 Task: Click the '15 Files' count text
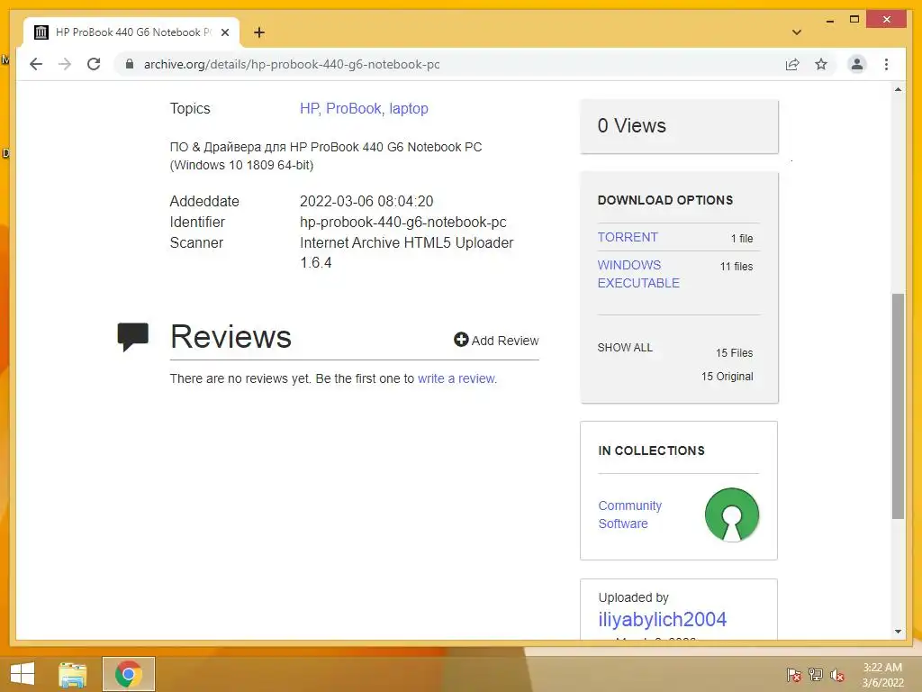[734, 353]
